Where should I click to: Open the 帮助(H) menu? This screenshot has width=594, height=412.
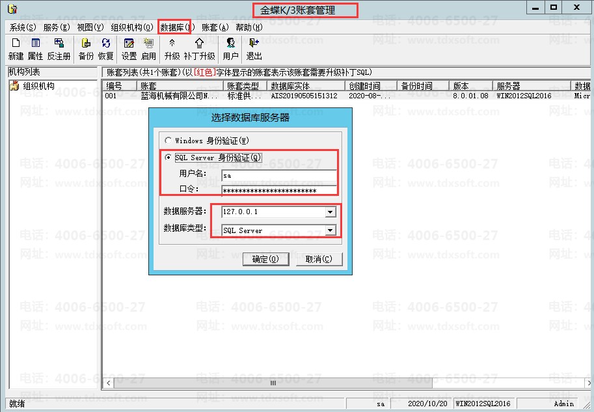click(x=249, y=27)
